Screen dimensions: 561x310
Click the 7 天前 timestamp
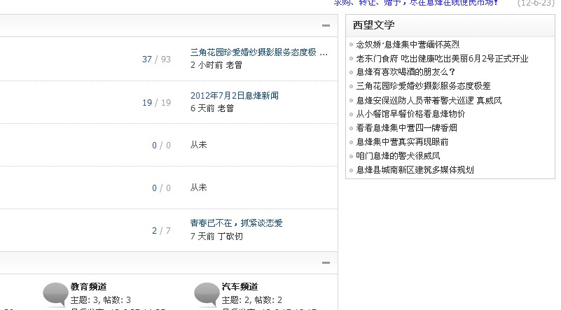point(202,237)
